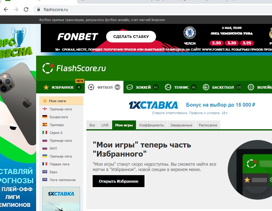Viewport: 272px width, 211px height.
Task: Open the Завершенные tab
Action: coord(181,125)
